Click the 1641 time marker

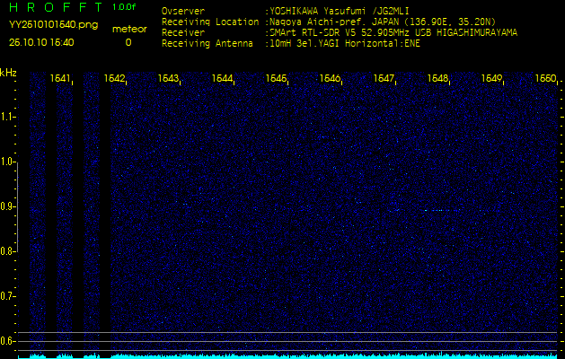pos(60,79)
